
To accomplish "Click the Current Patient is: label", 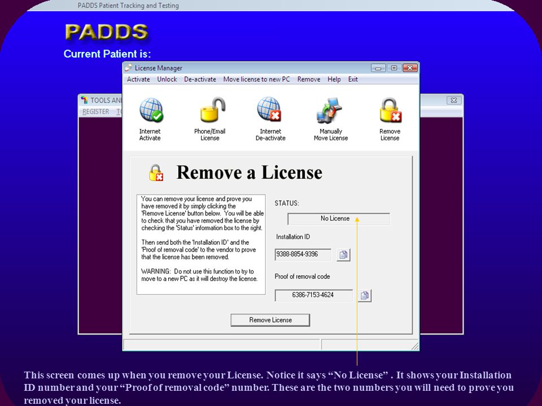I will [x=107, y=54].
